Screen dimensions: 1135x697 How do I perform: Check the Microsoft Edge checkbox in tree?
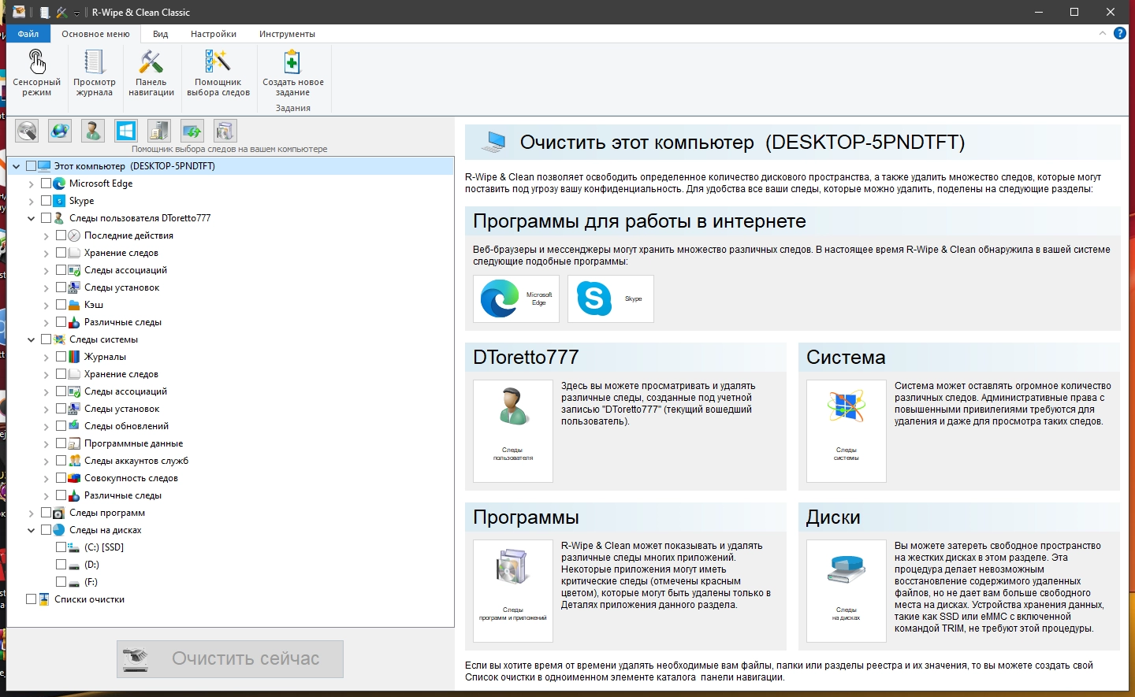tap(46, 183)
